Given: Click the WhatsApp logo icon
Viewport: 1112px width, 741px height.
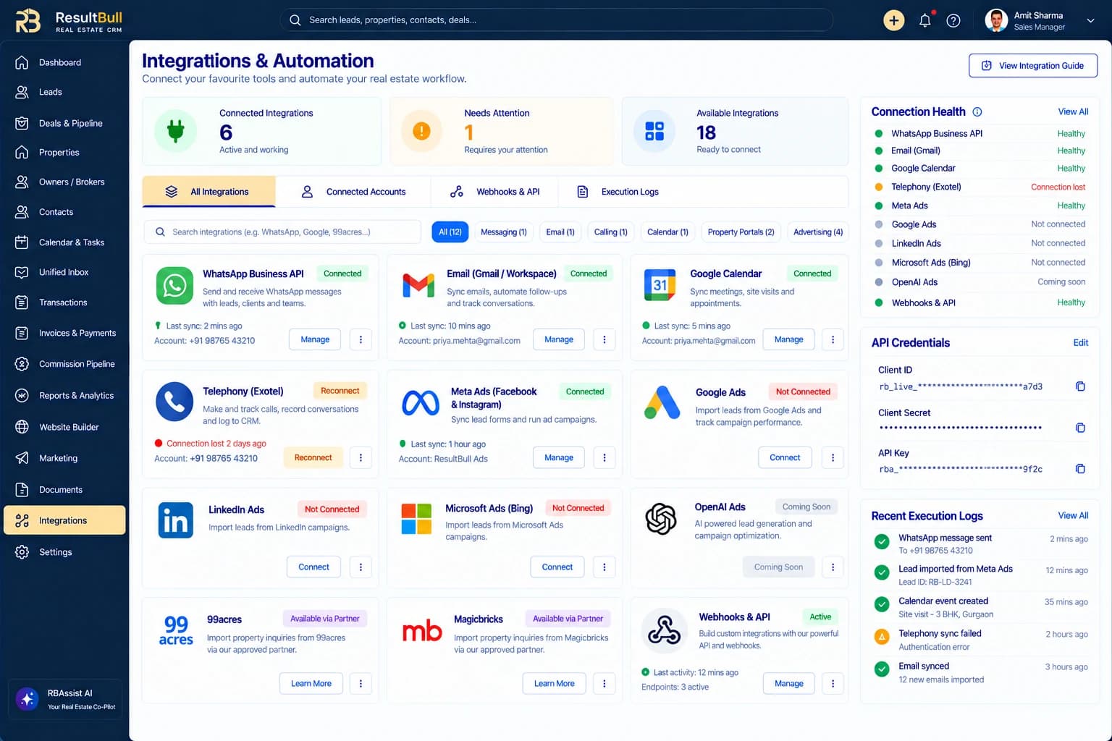Looking at the screenshot, I should 174,286.
